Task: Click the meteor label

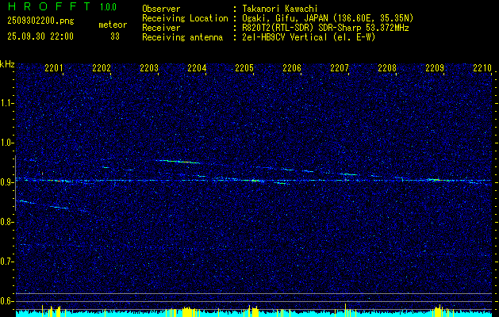Action: point(113,25)
